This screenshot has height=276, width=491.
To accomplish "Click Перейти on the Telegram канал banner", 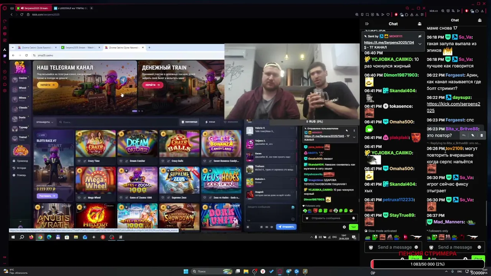I will coord(48,85).
